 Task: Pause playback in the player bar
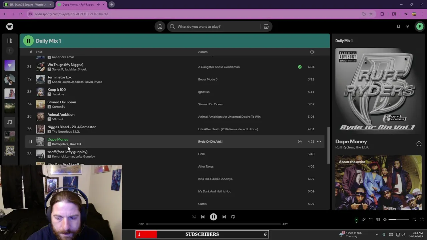(213, 217)
